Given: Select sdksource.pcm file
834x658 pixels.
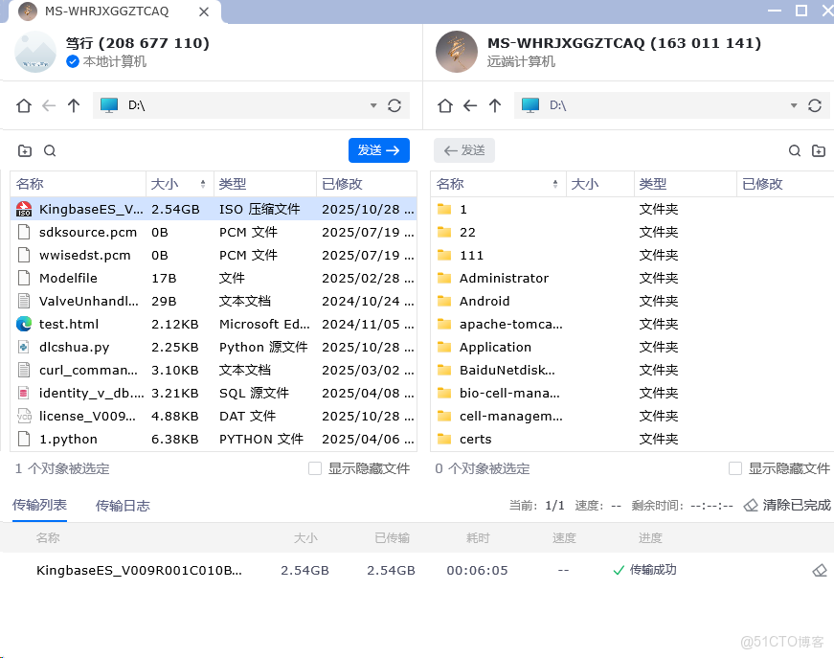Looking at the screenshot, I should click(x=214, y=232).
